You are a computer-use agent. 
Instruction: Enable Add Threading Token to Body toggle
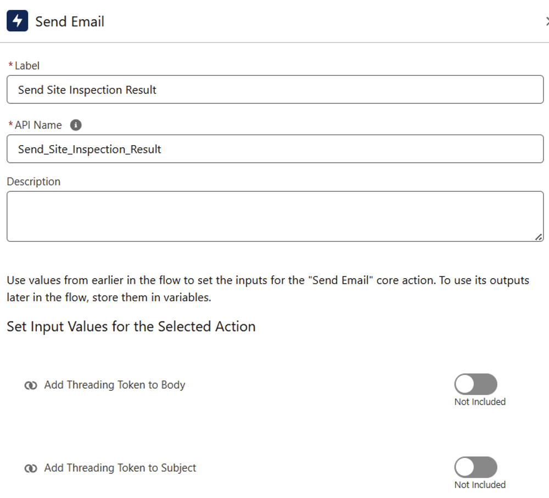click(x=475, y=384)
